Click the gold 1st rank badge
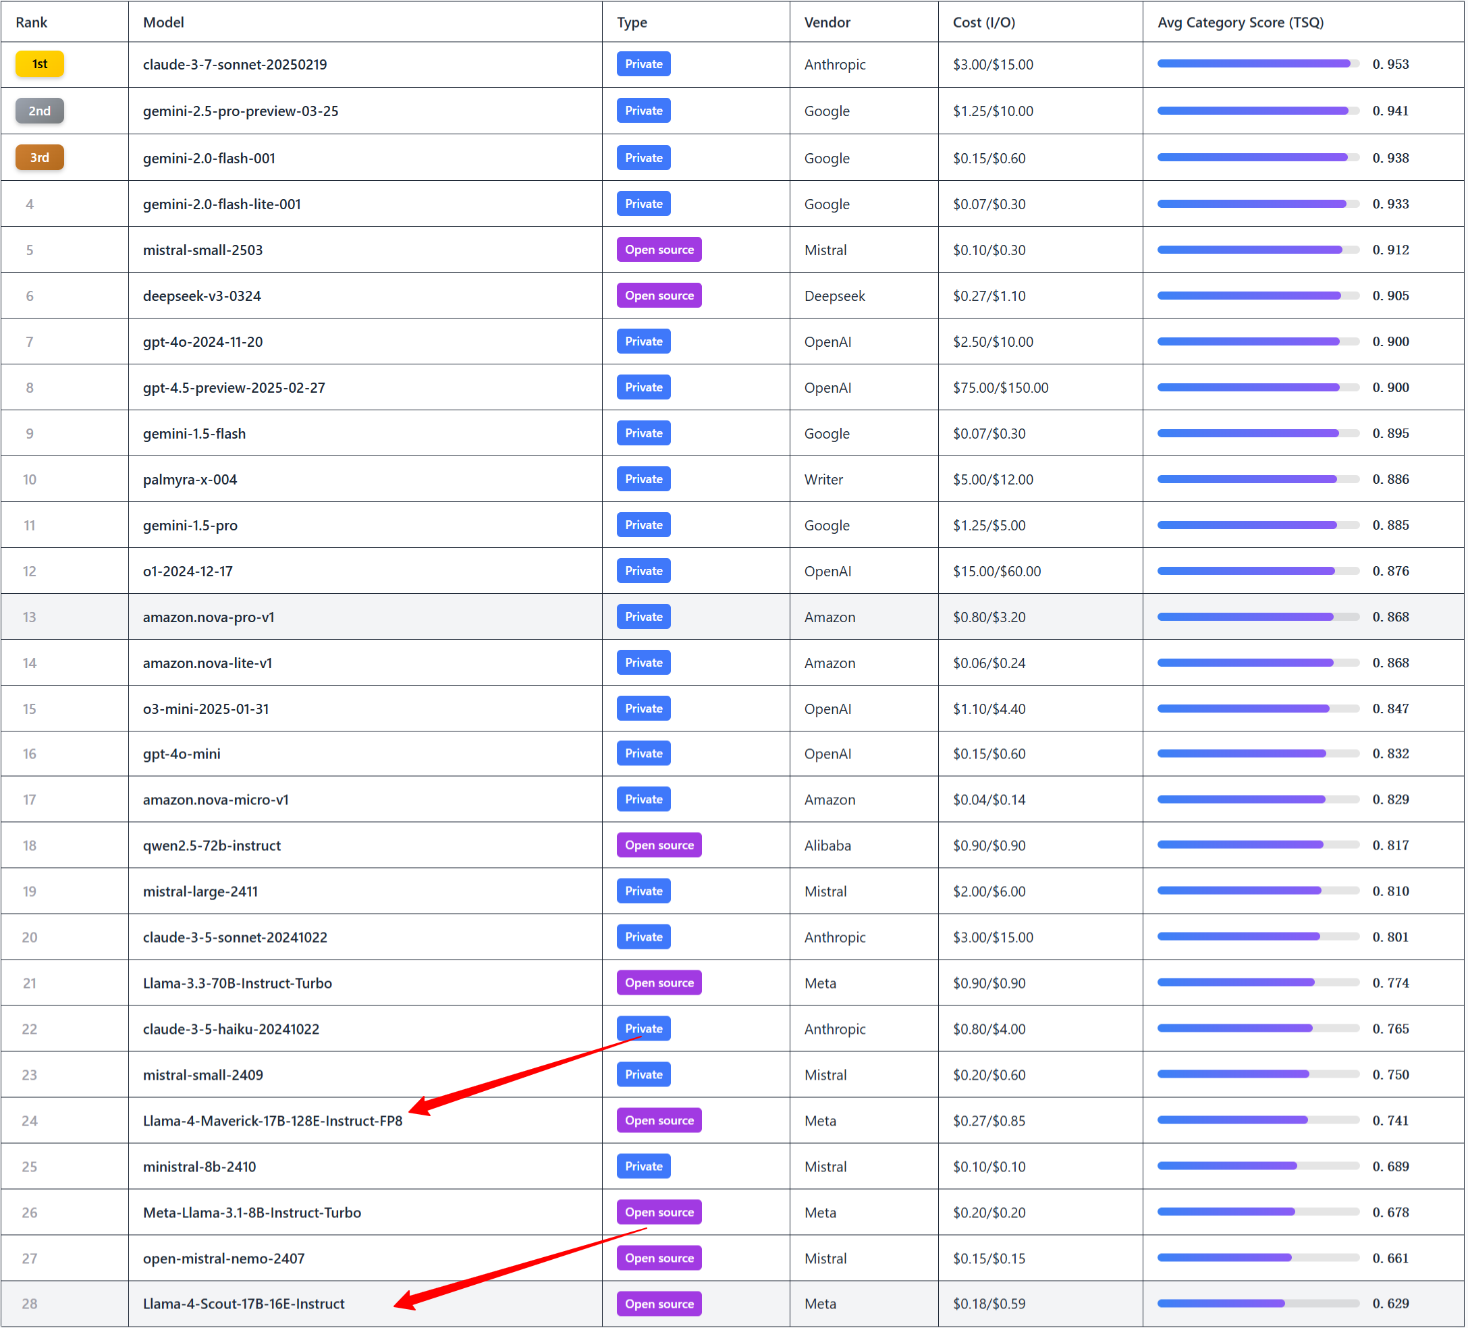Screen dimensions: 1468x1328 (x=39, y=64)
